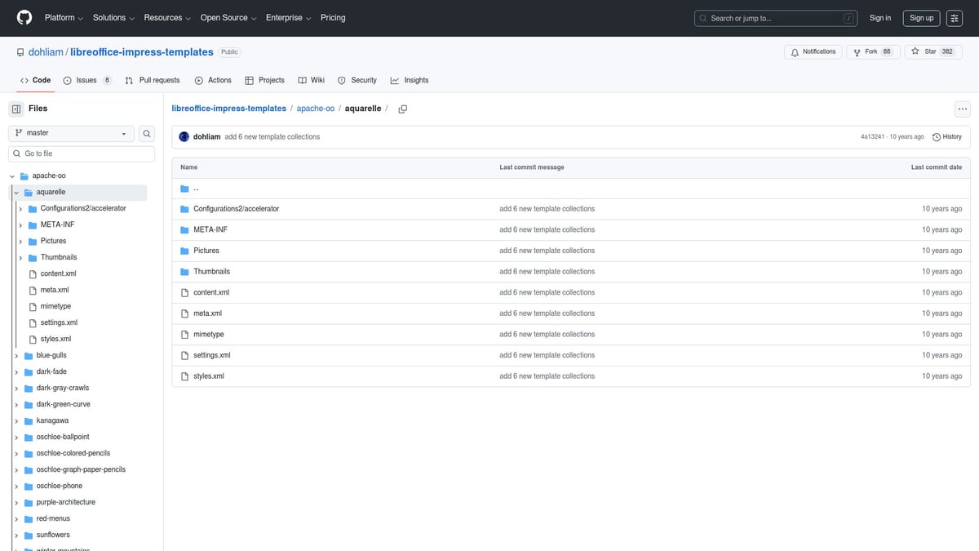Open the Enterprise menu dropdown
This screenshot has width=979, height=551.
pyautogui.click(x=290, y=18)
